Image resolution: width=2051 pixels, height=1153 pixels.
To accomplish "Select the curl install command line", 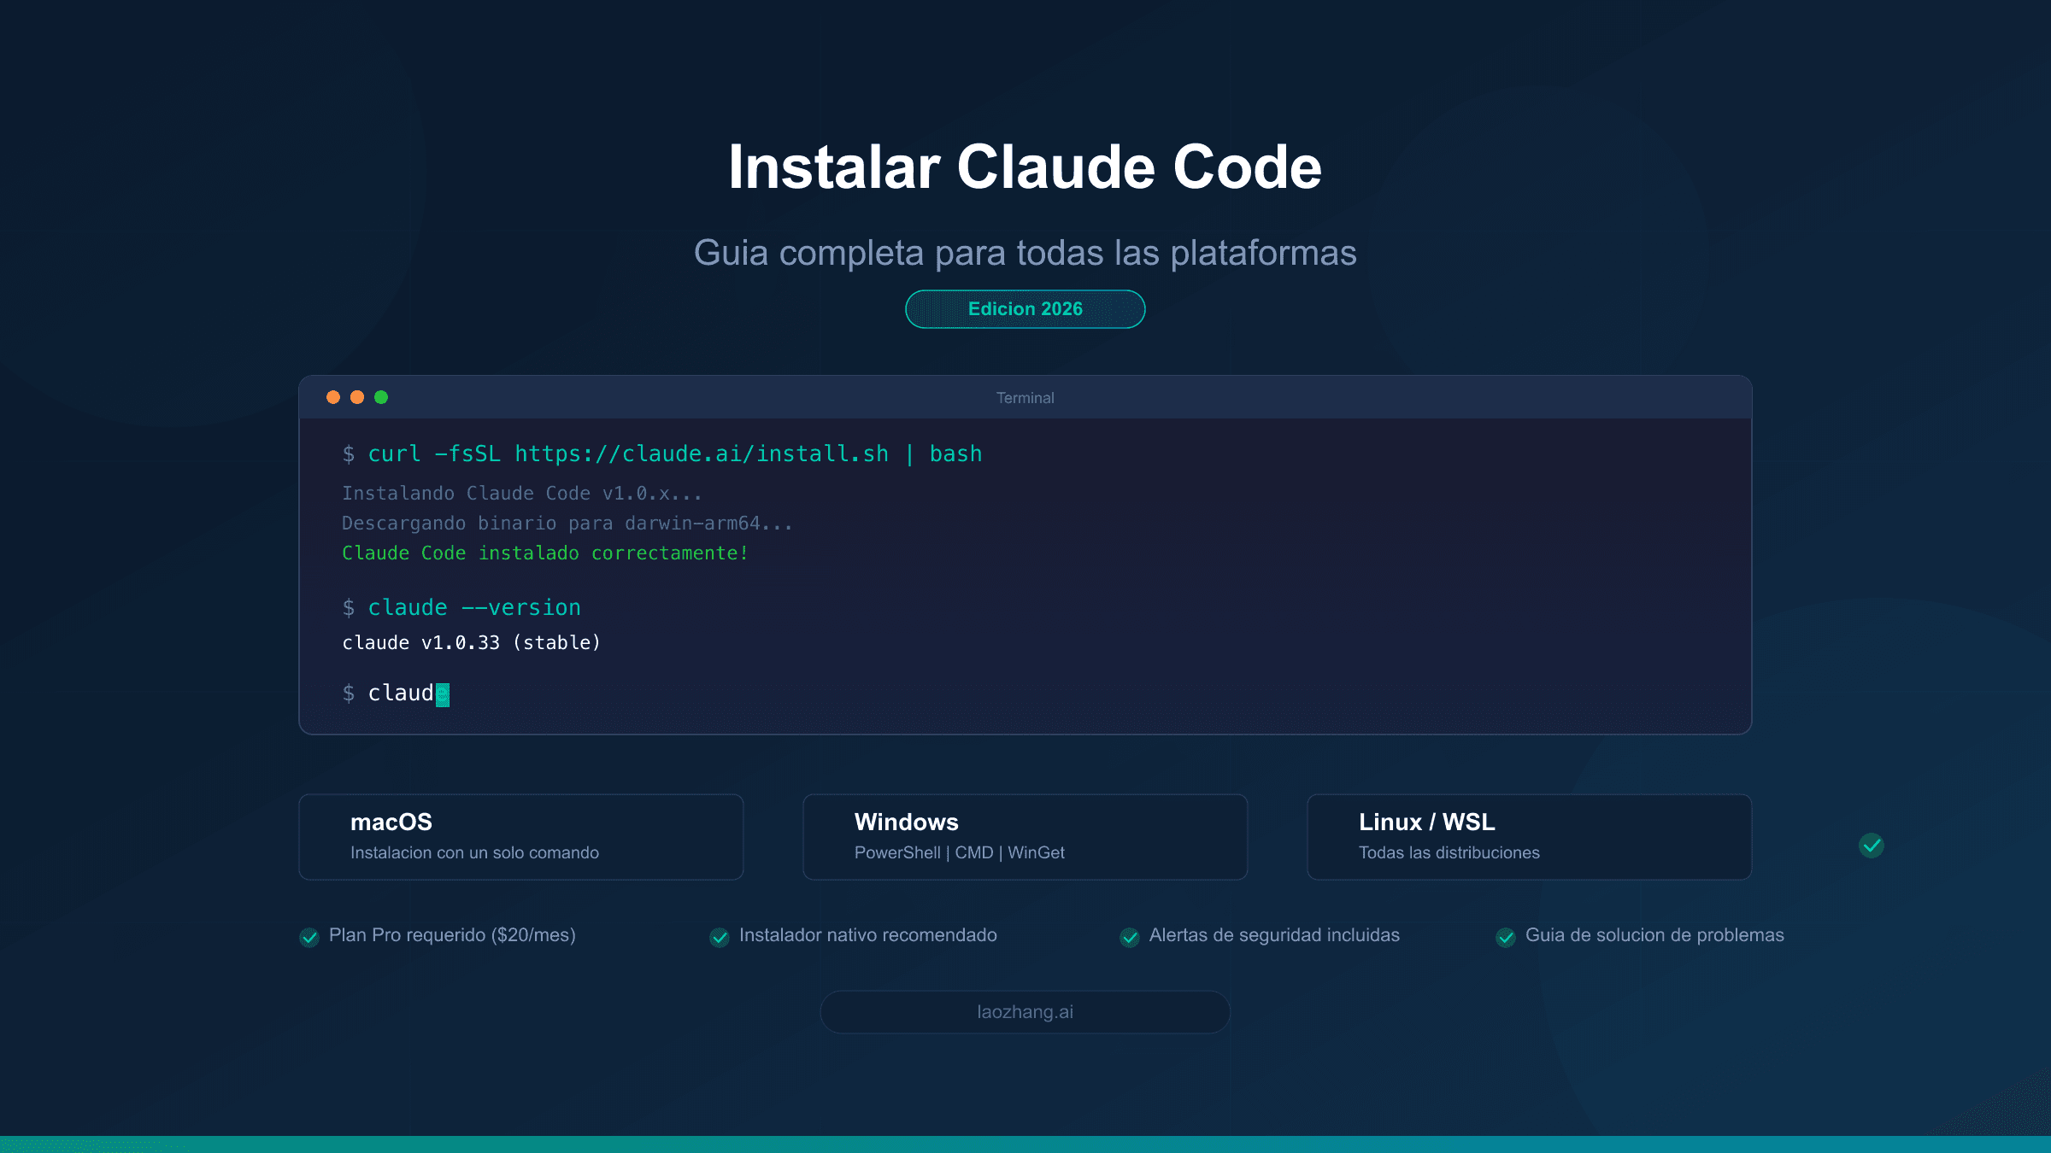I will 662,454.
